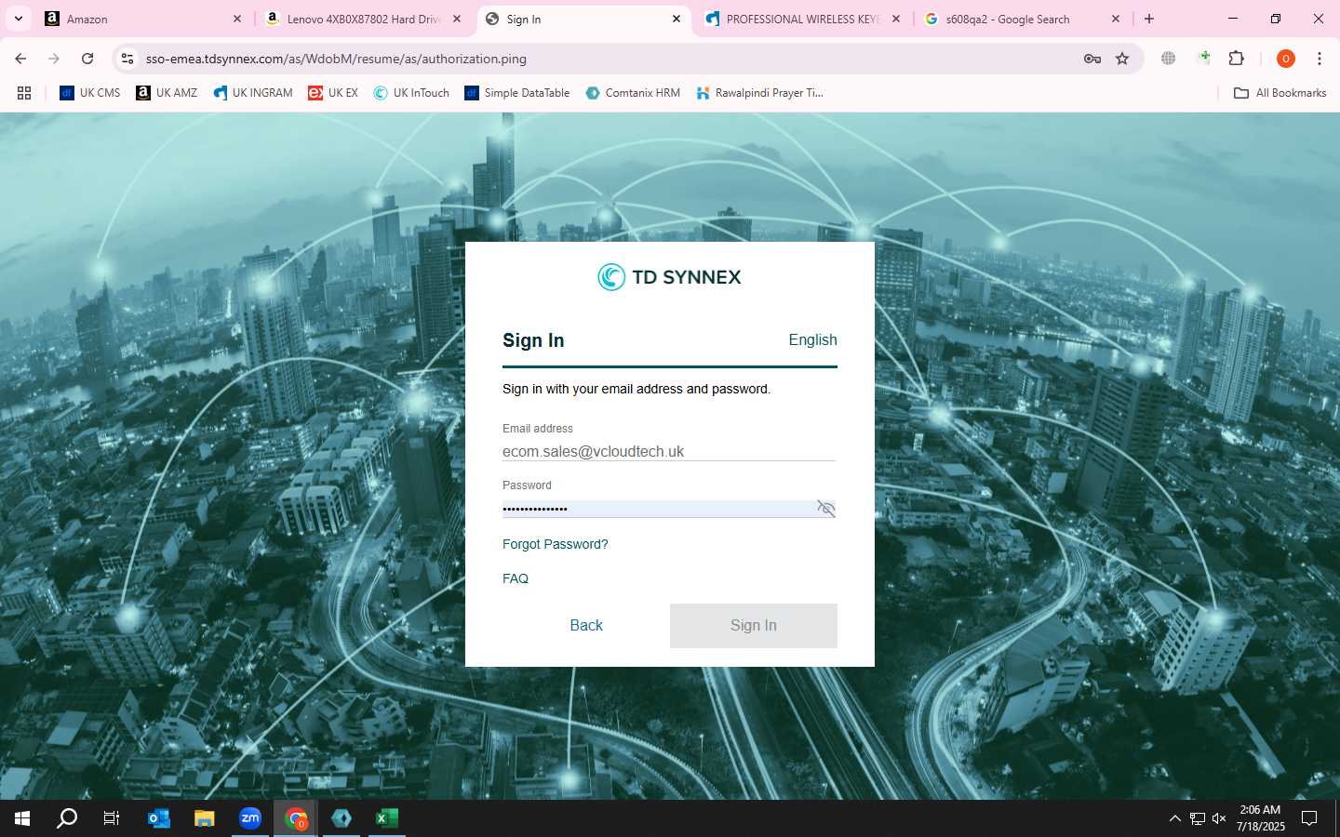1340x837 pixels.
Task: Open the taskbar clock showing 2:06 AM
Action: click(1260, 818)
